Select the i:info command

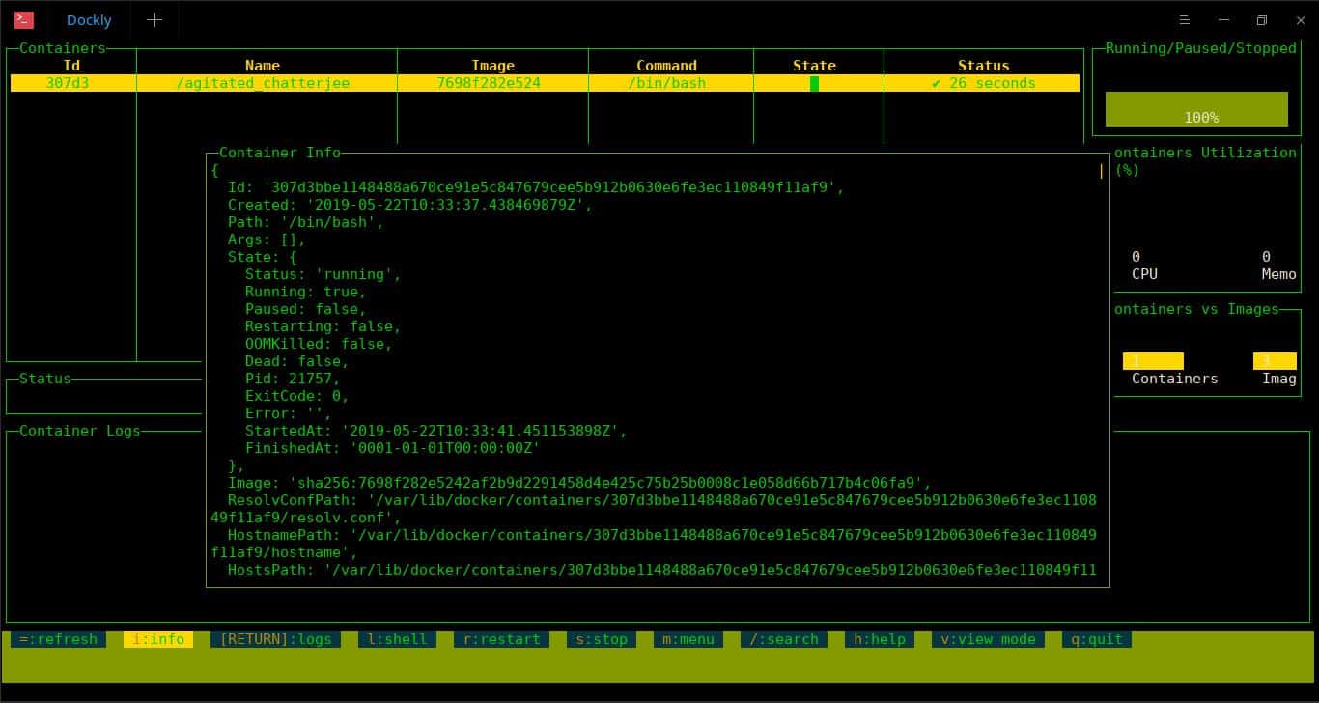pyautogui.click(x=158, y=639)
